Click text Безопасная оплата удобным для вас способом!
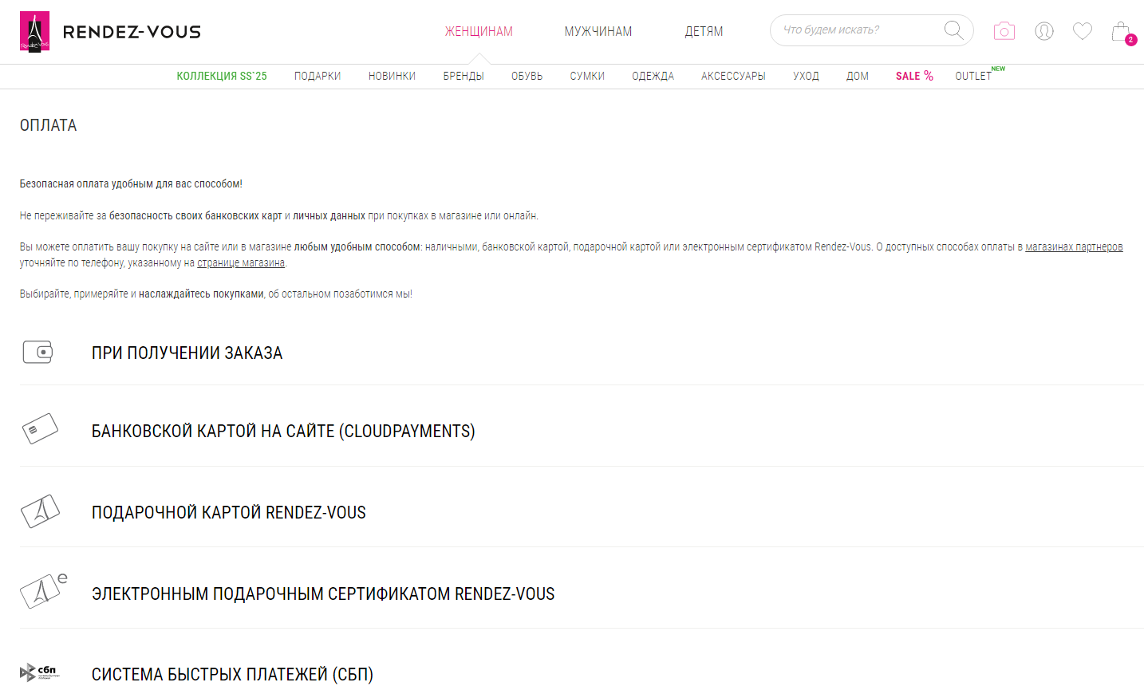1144x694 pixels. 131,183
